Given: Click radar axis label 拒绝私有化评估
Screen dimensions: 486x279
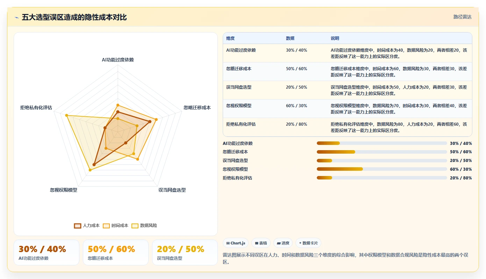Looking at the screenshot, I should (36, 108).
